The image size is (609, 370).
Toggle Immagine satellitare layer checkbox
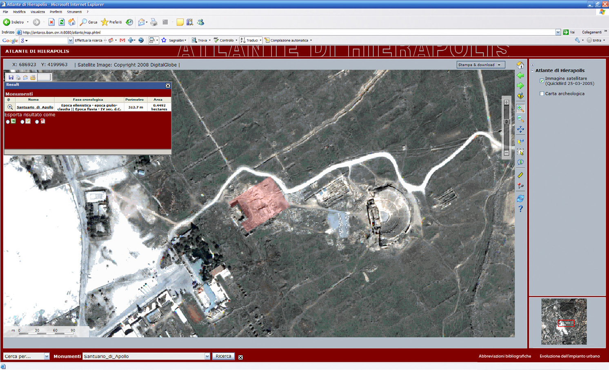[542, 81]
